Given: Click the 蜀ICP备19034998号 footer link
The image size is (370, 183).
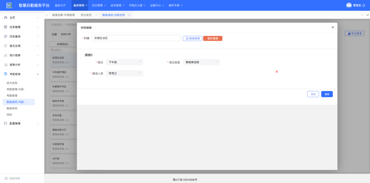Looking at the screenshot, I should 185,180.
